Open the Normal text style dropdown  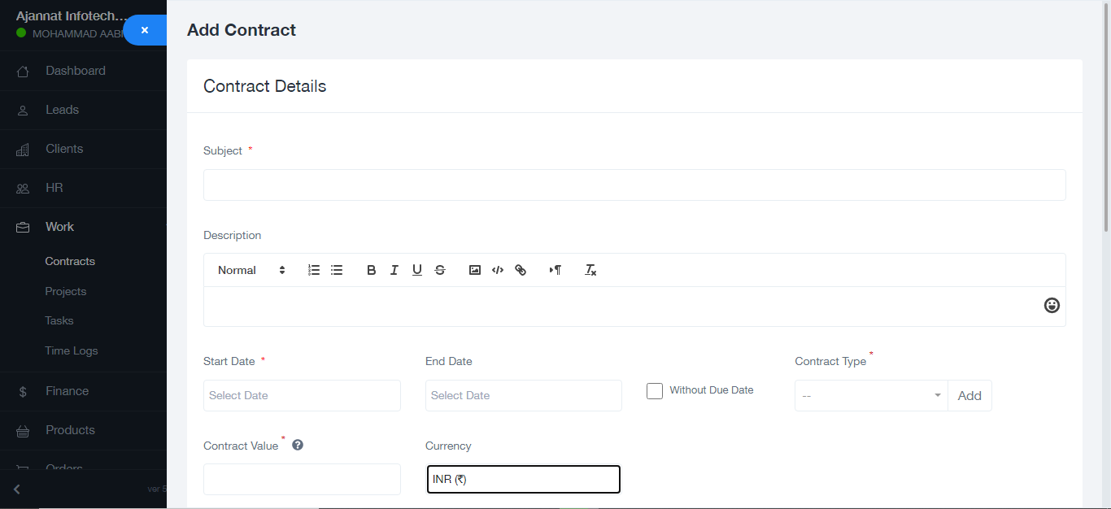251,270
